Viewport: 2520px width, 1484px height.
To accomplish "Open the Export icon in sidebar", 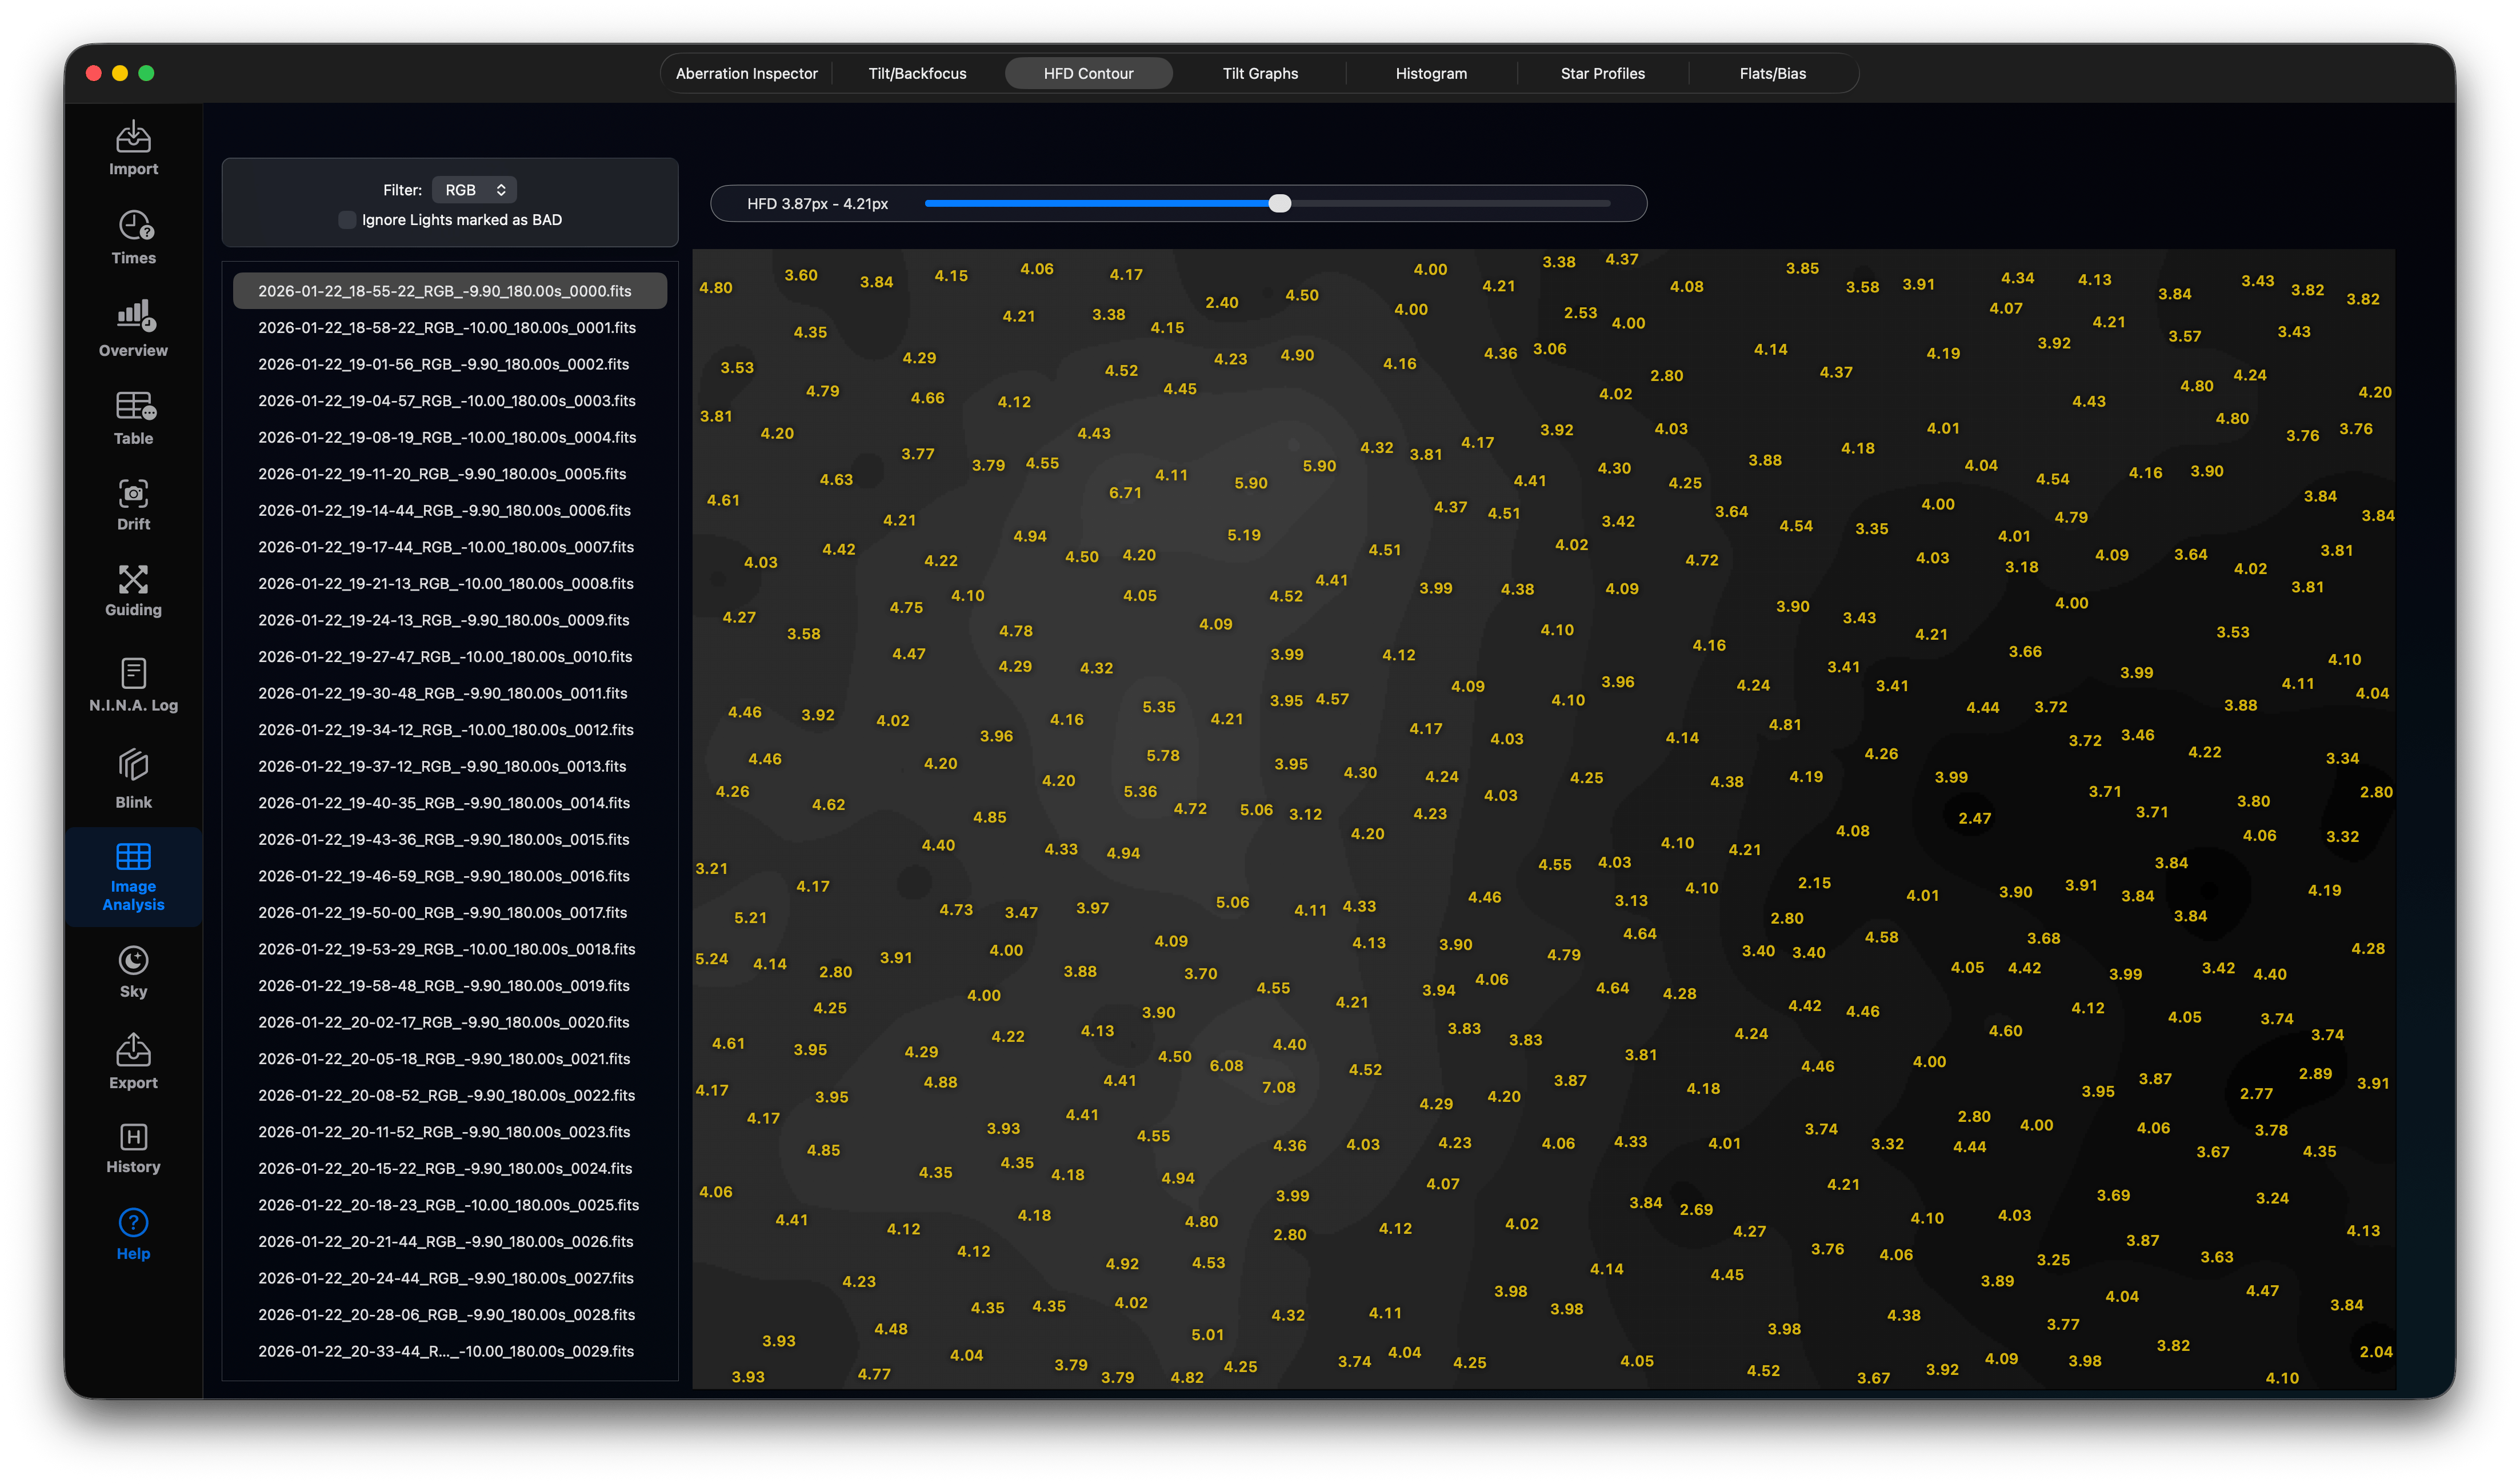I will [134, 1049].
